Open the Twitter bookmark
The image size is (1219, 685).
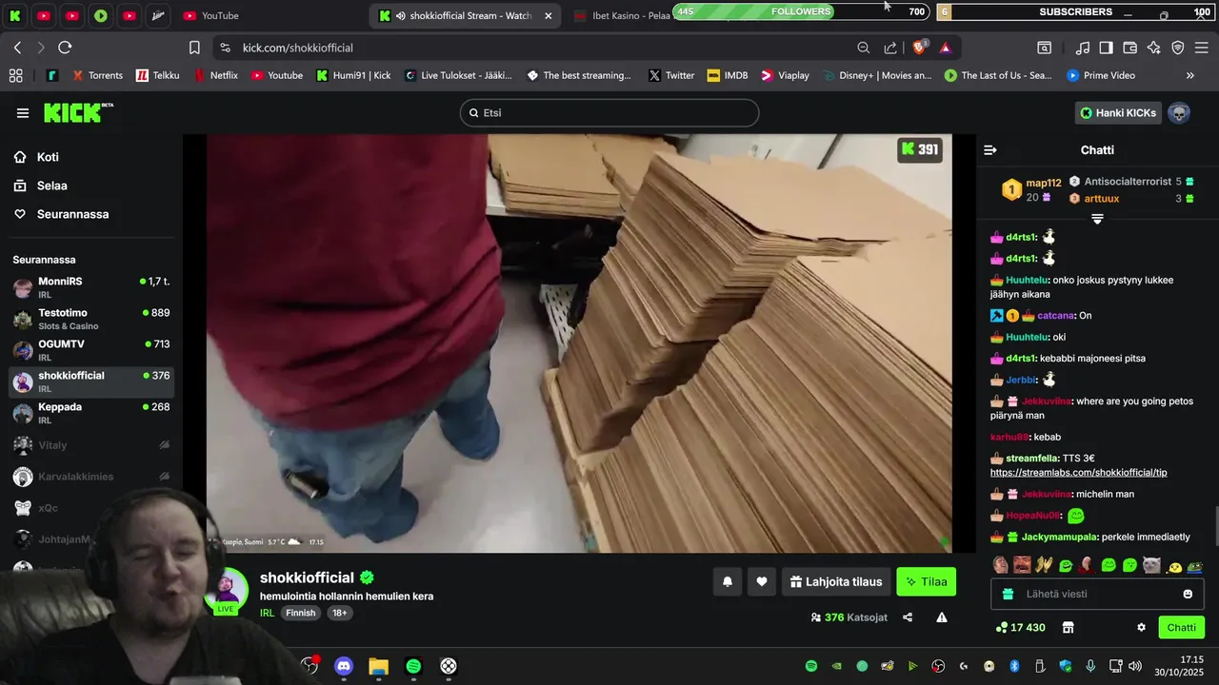click(671, 75)
